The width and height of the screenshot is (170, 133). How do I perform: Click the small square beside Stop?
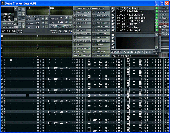point(93,20)
